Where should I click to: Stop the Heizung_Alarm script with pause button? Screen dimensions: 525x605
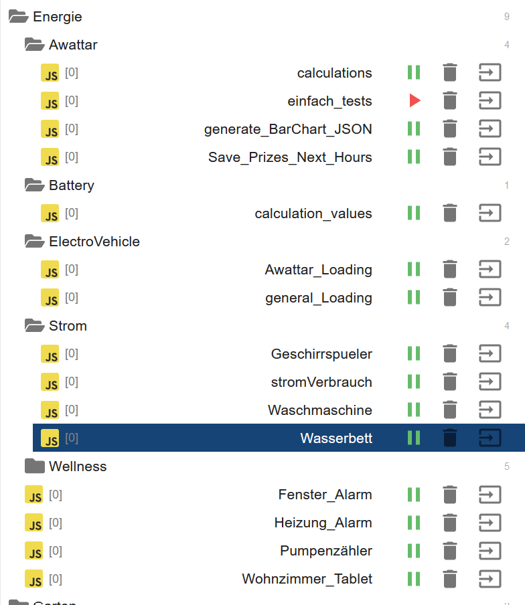pyautogui.click(x=414, y=522)
